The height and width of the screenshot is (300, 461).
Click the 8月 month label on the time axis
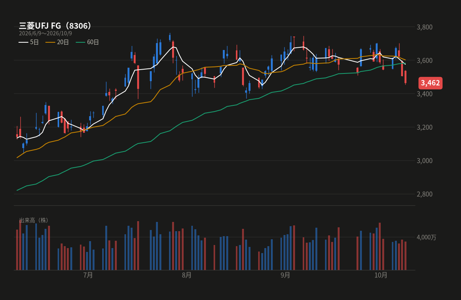pos(187,275)
